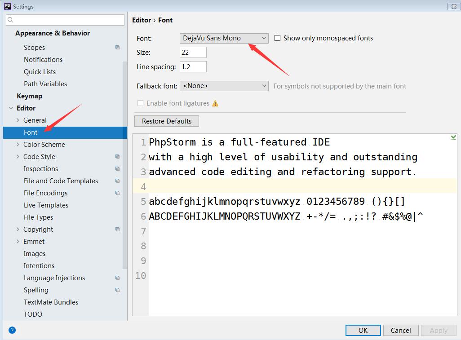The image size is (461, 340).
Task: Click the project-level icon beside Spelling
Action: click(117, 290)
